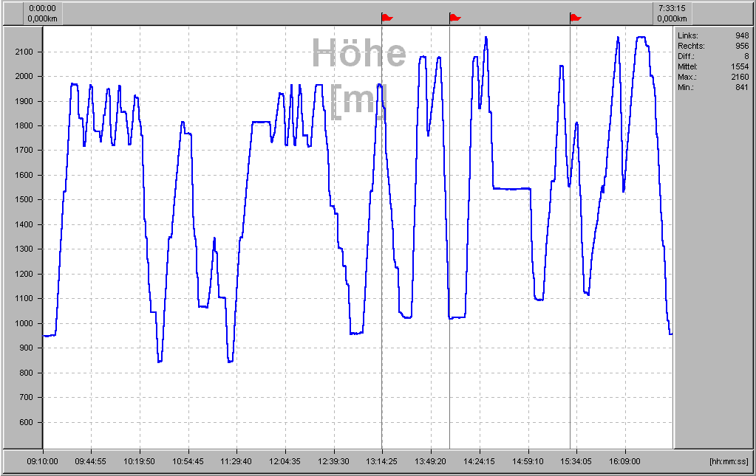This screenshot has width=756, height=476.
Task: Click the Mittel value 1554
Action: [x=739, y=66]
